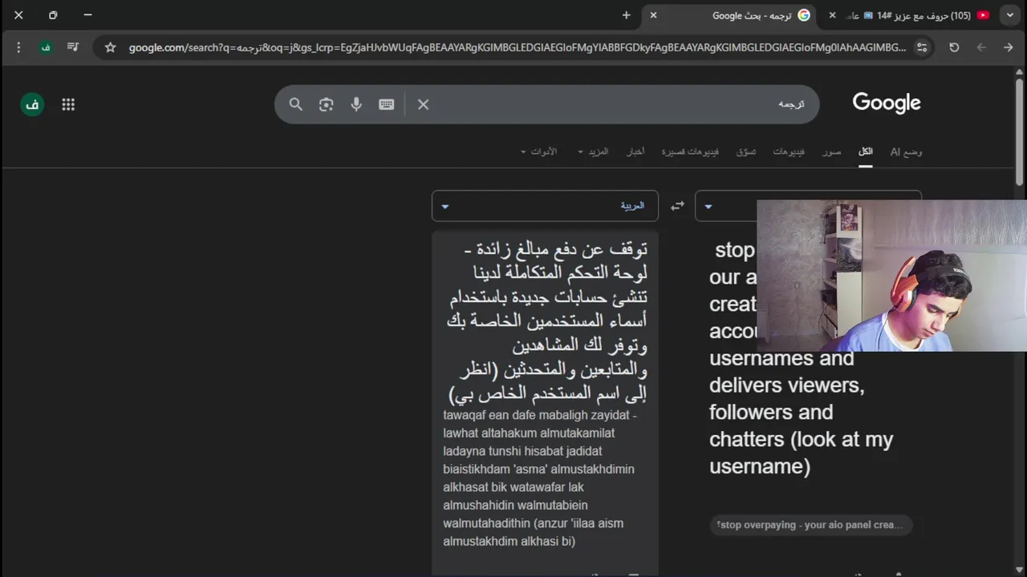The width and height of the screenshot is (1027, 577).
Task: Open the Chrome profile avatar
Action: [46, 47]
